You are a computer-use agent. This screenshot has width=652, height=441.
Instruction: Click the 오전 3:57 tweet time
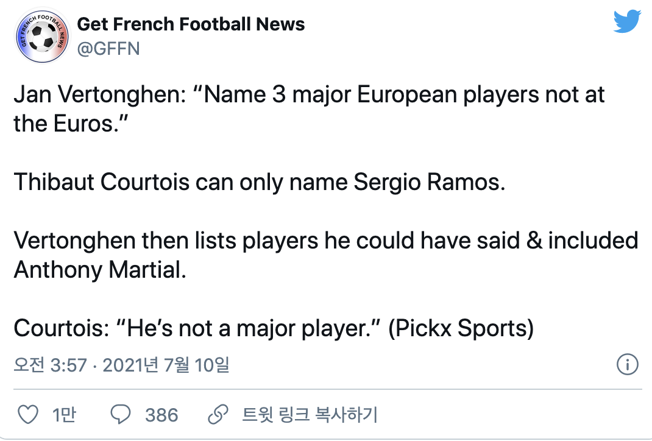click(x=52, y=365)
